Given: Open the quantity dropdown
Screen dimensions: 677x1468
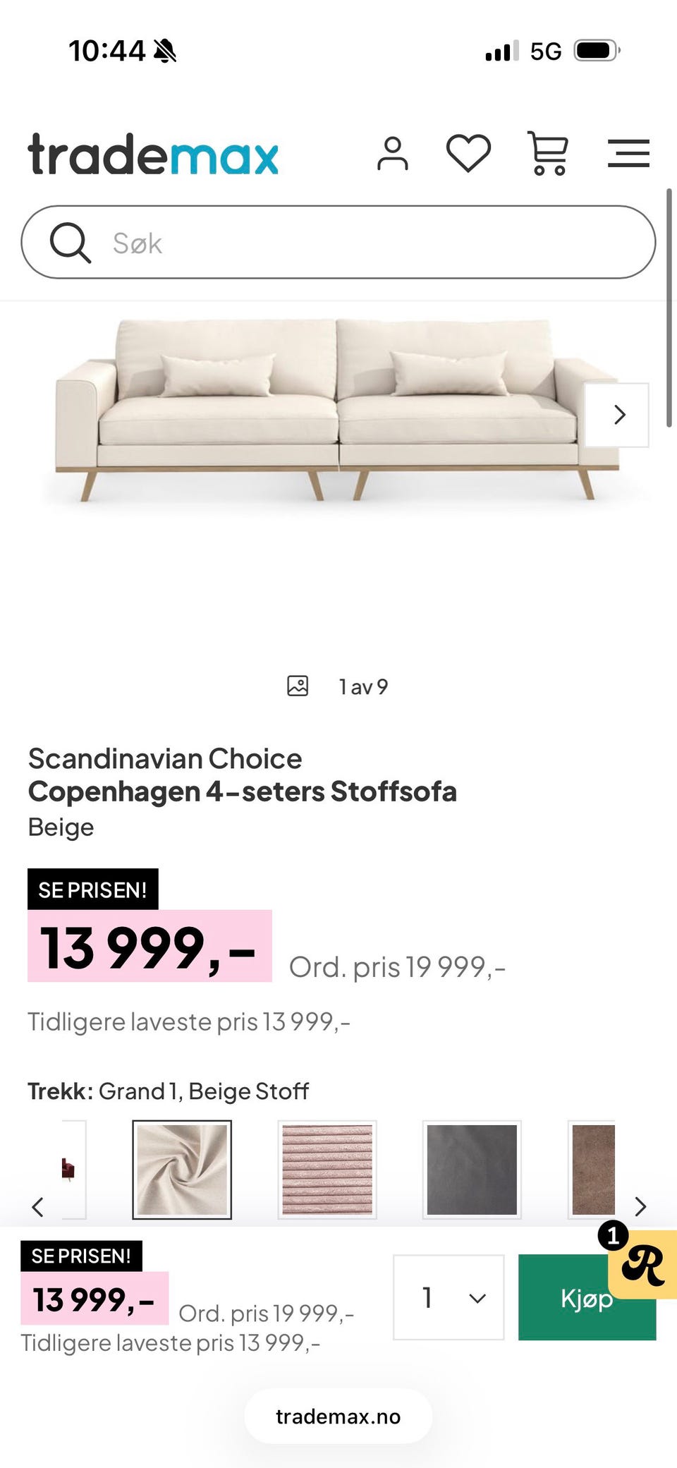Looking at the screenshot, I should [x=449, y=1297].
